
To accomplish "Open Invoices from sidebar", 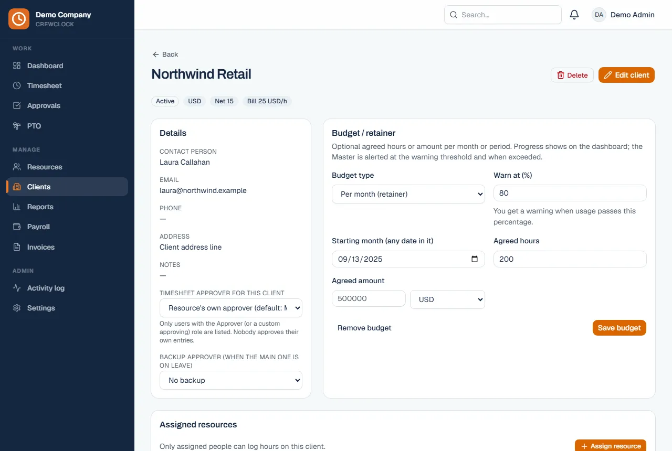I will pos(67,247).
